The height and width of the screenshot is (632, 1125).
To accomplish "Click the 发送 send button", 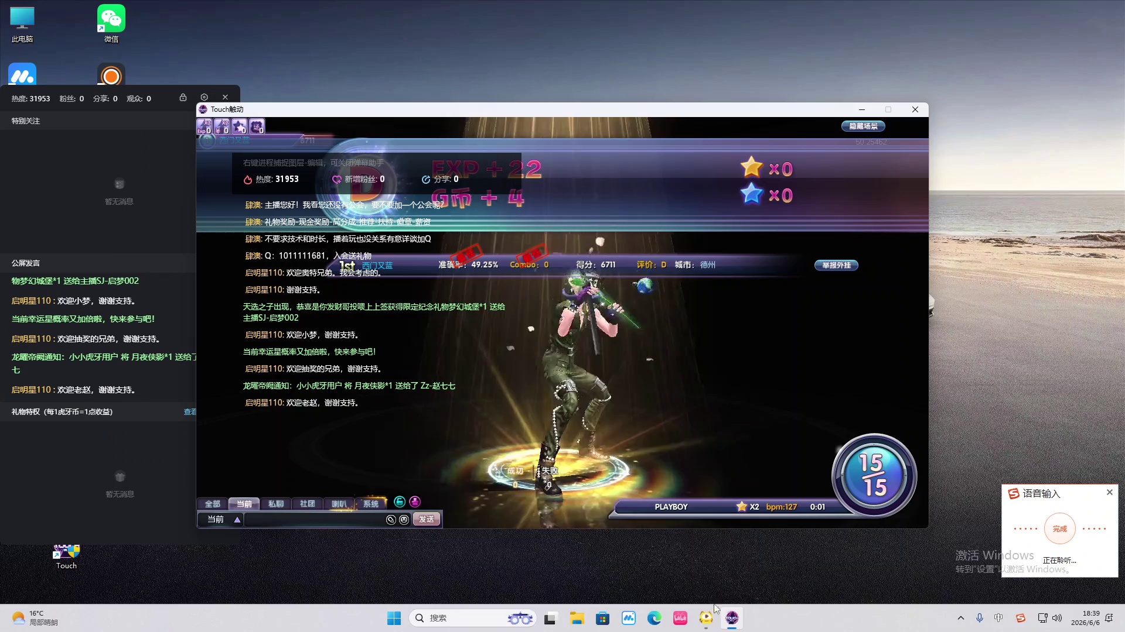I will (427, 520).
